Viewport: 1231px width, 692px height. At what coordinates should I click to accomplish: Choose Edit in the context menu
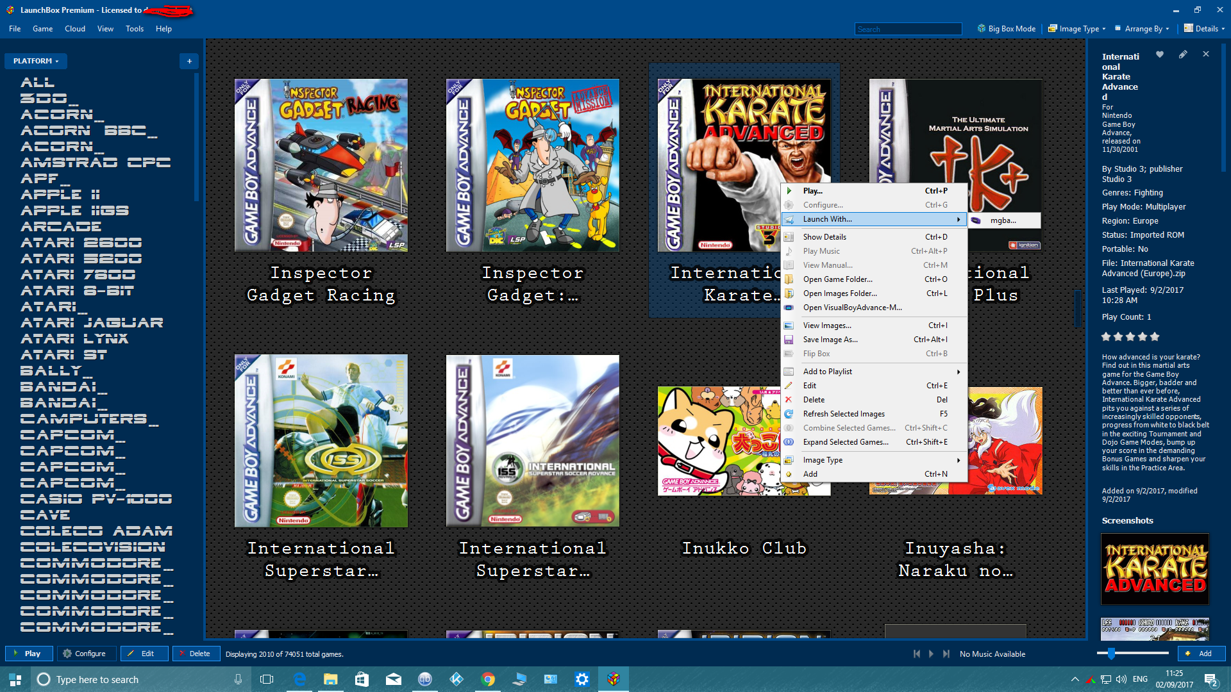[875, 386]
